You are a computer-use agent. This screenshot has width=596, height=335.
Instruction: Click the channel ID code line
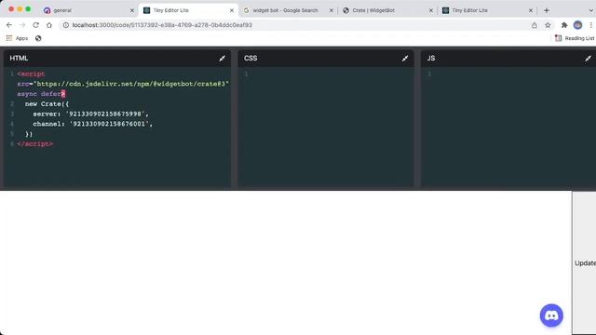click(x=93, y=124)
